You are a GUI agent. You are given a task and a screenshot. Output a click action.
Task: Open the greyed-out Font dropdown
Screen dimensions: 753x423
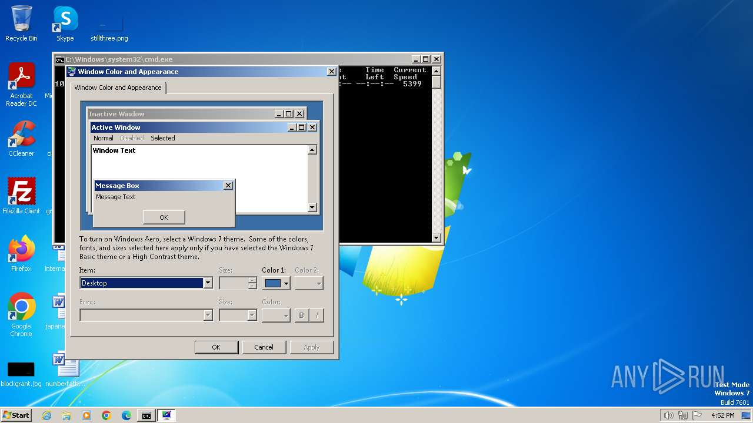146,315
